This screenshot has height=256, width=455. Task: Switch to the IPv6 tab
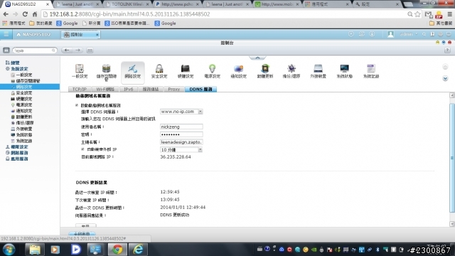[x=128, y=89]
